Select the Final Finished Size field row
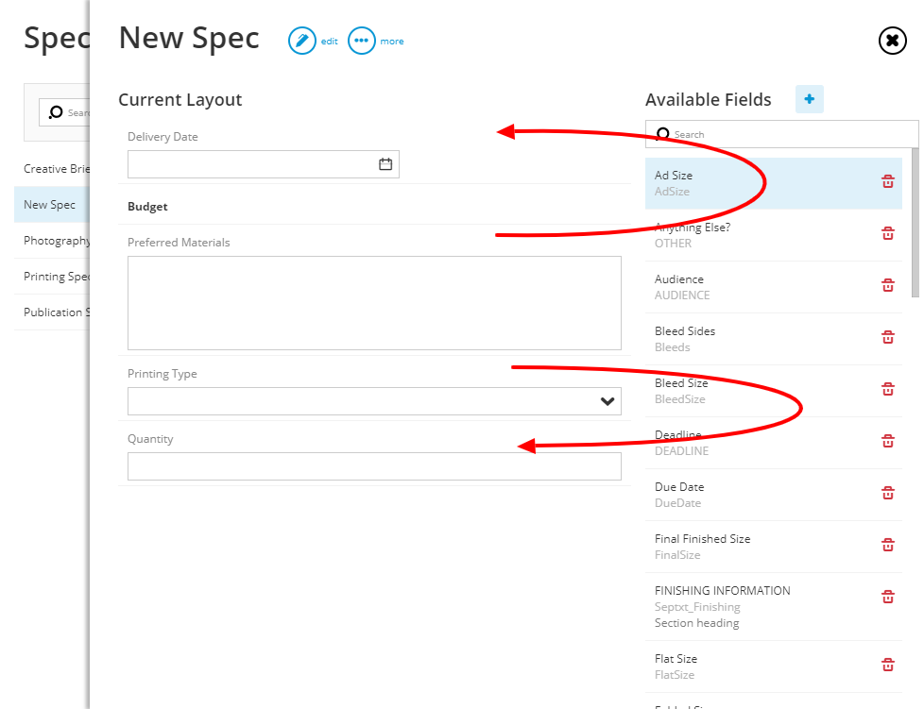 (x=774, y=547)
